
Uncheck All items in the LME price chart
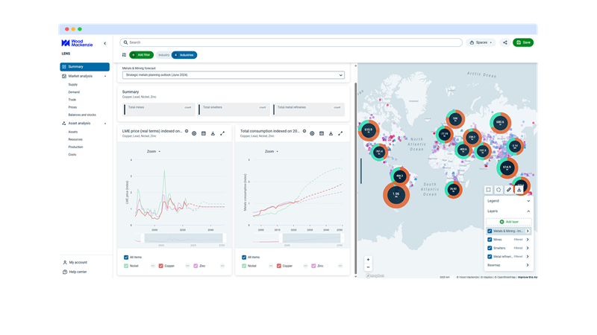[x=127, y=258]
